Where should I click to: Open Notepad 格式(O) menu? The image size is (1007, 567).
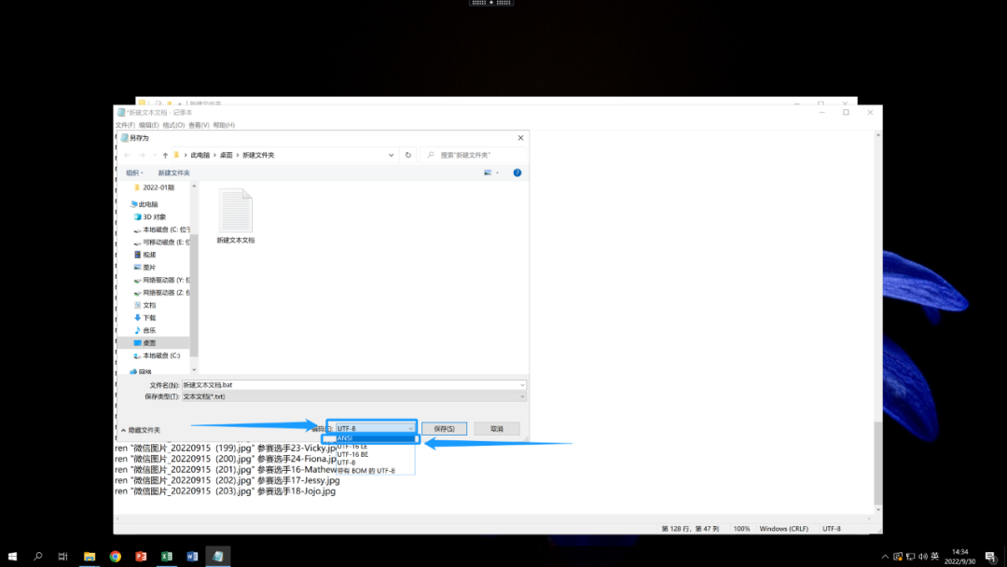173,125
